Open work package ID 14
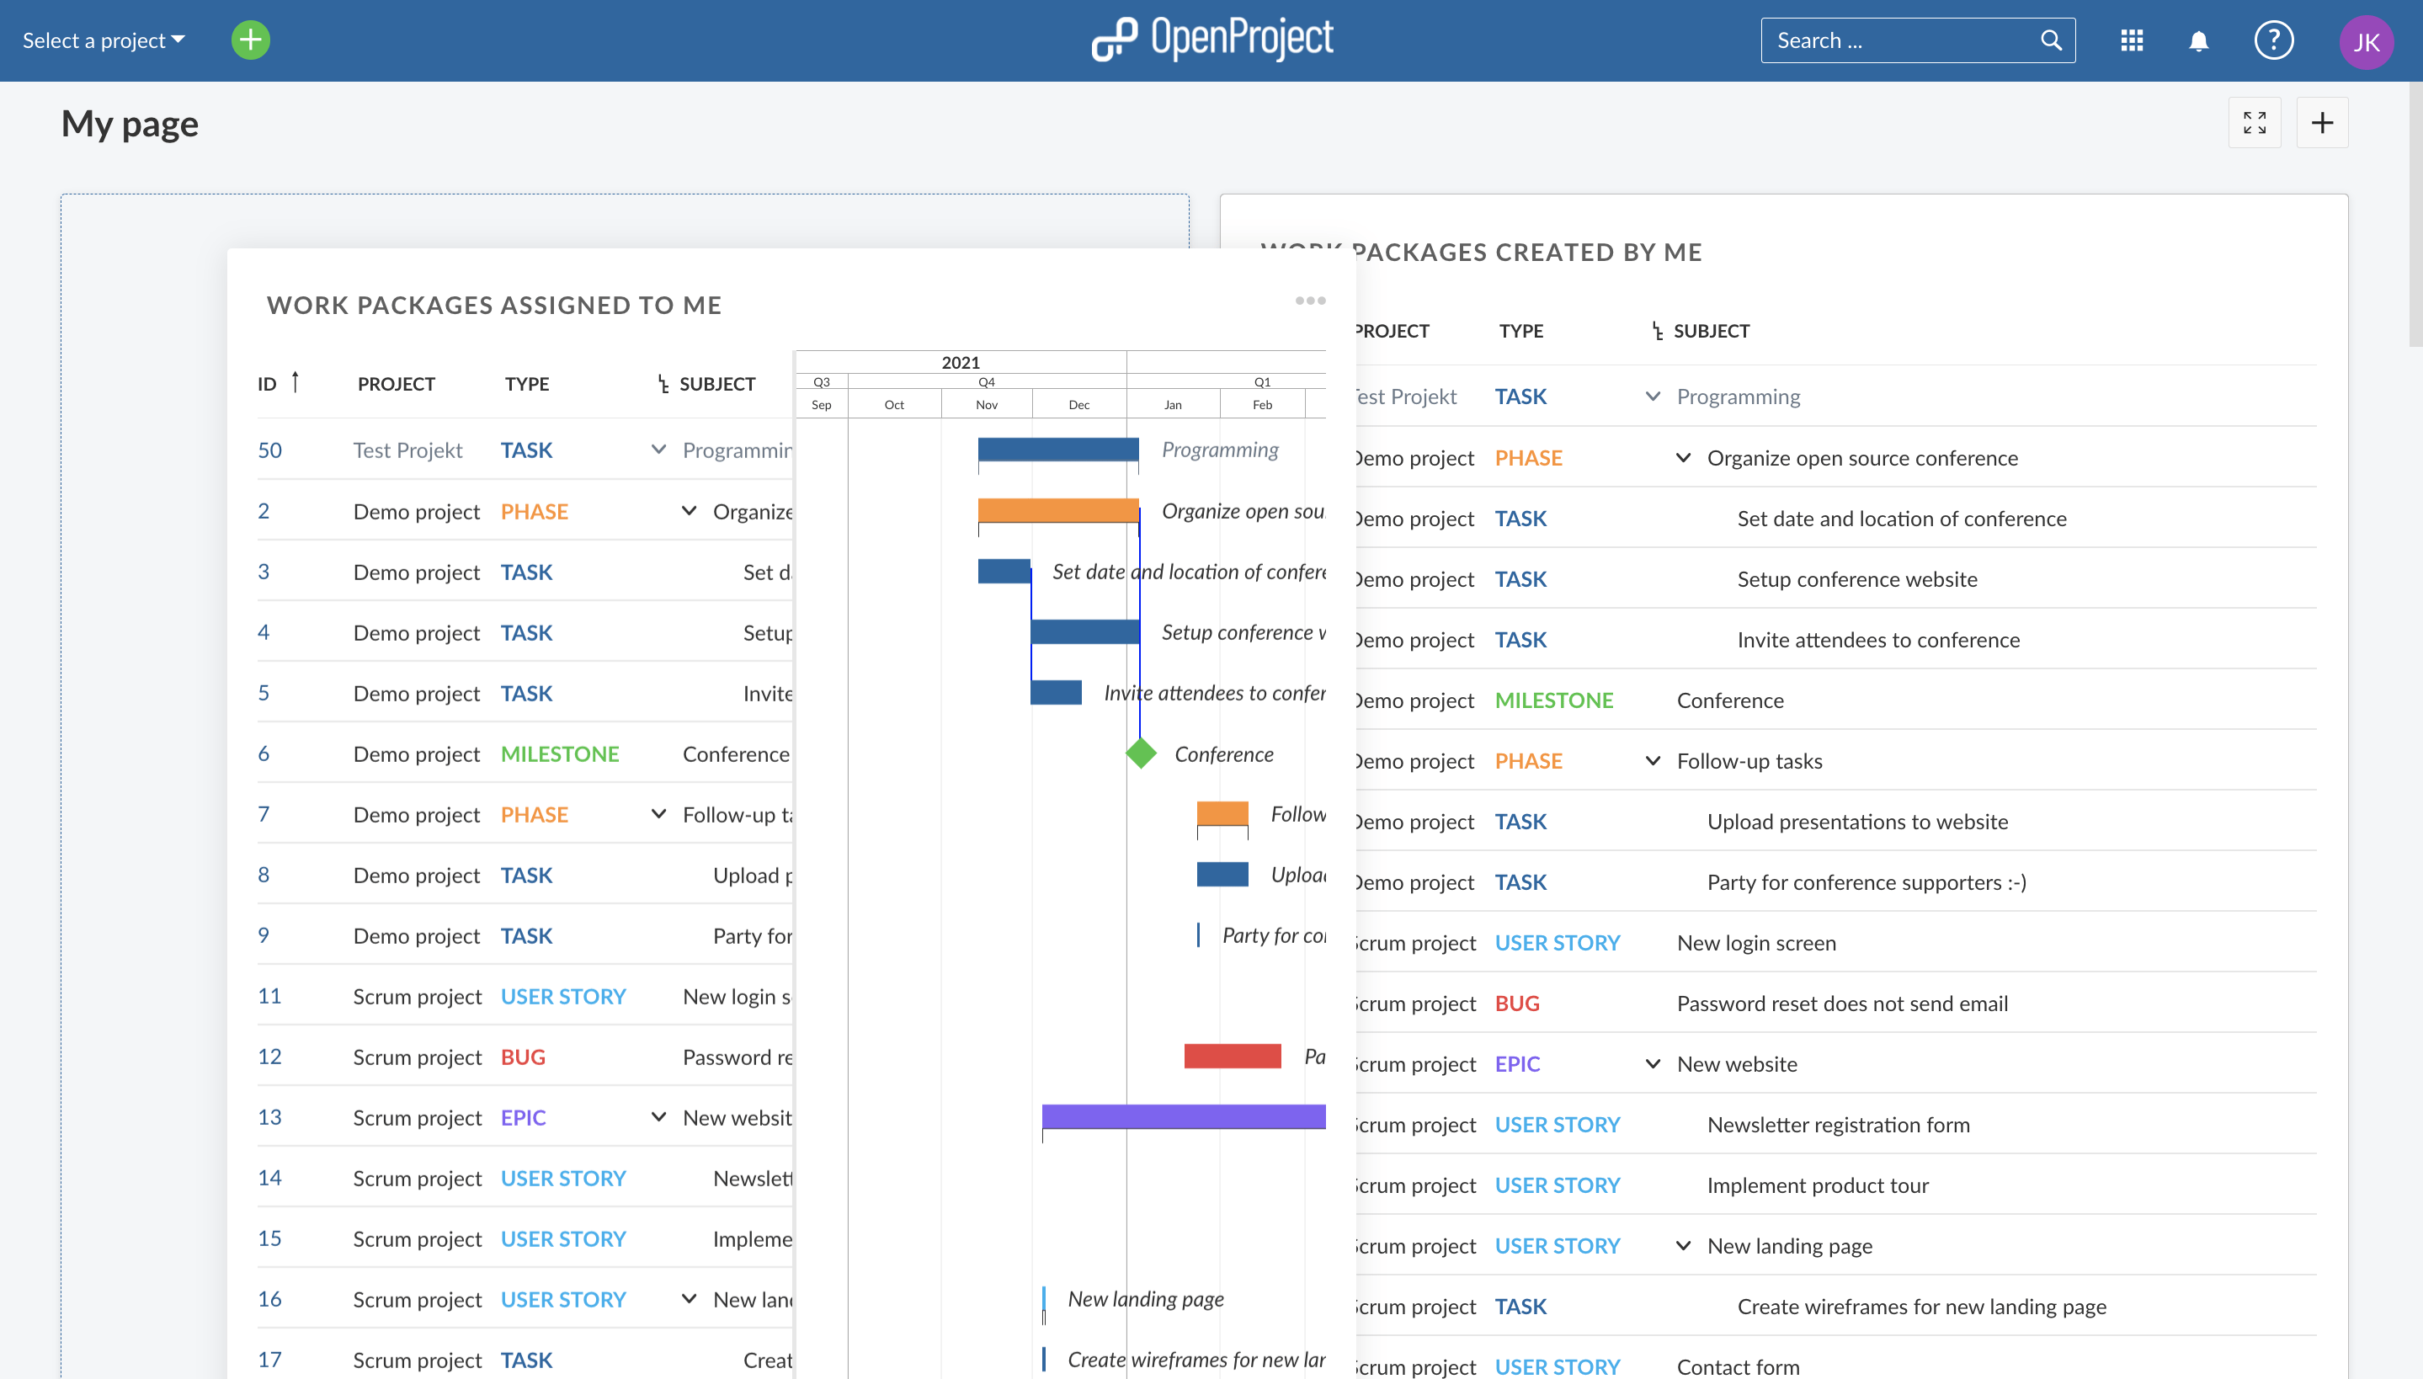The image size is (2423, 1379). (270, 1177)
